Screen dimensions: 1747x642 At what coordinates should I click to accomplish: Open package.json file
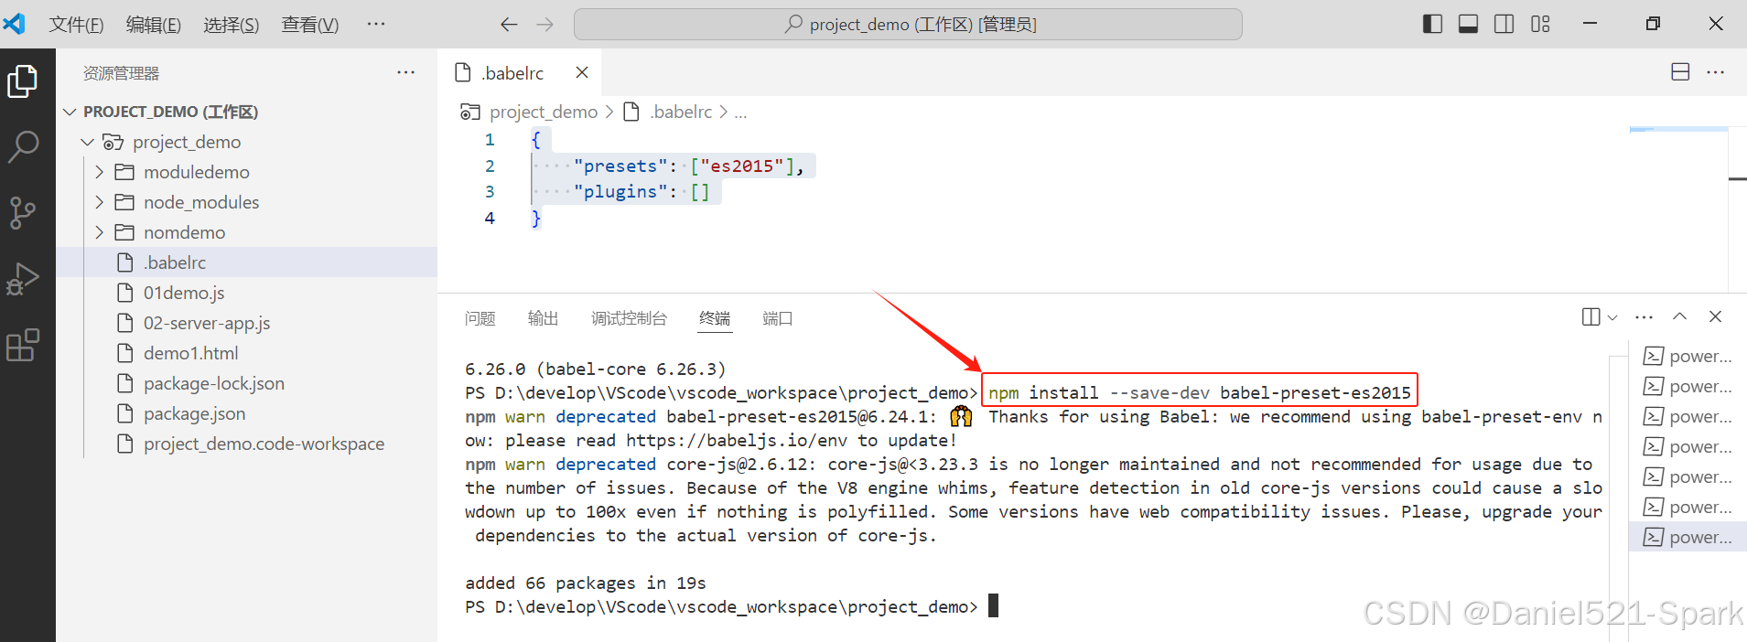click(x=247, y=413)
